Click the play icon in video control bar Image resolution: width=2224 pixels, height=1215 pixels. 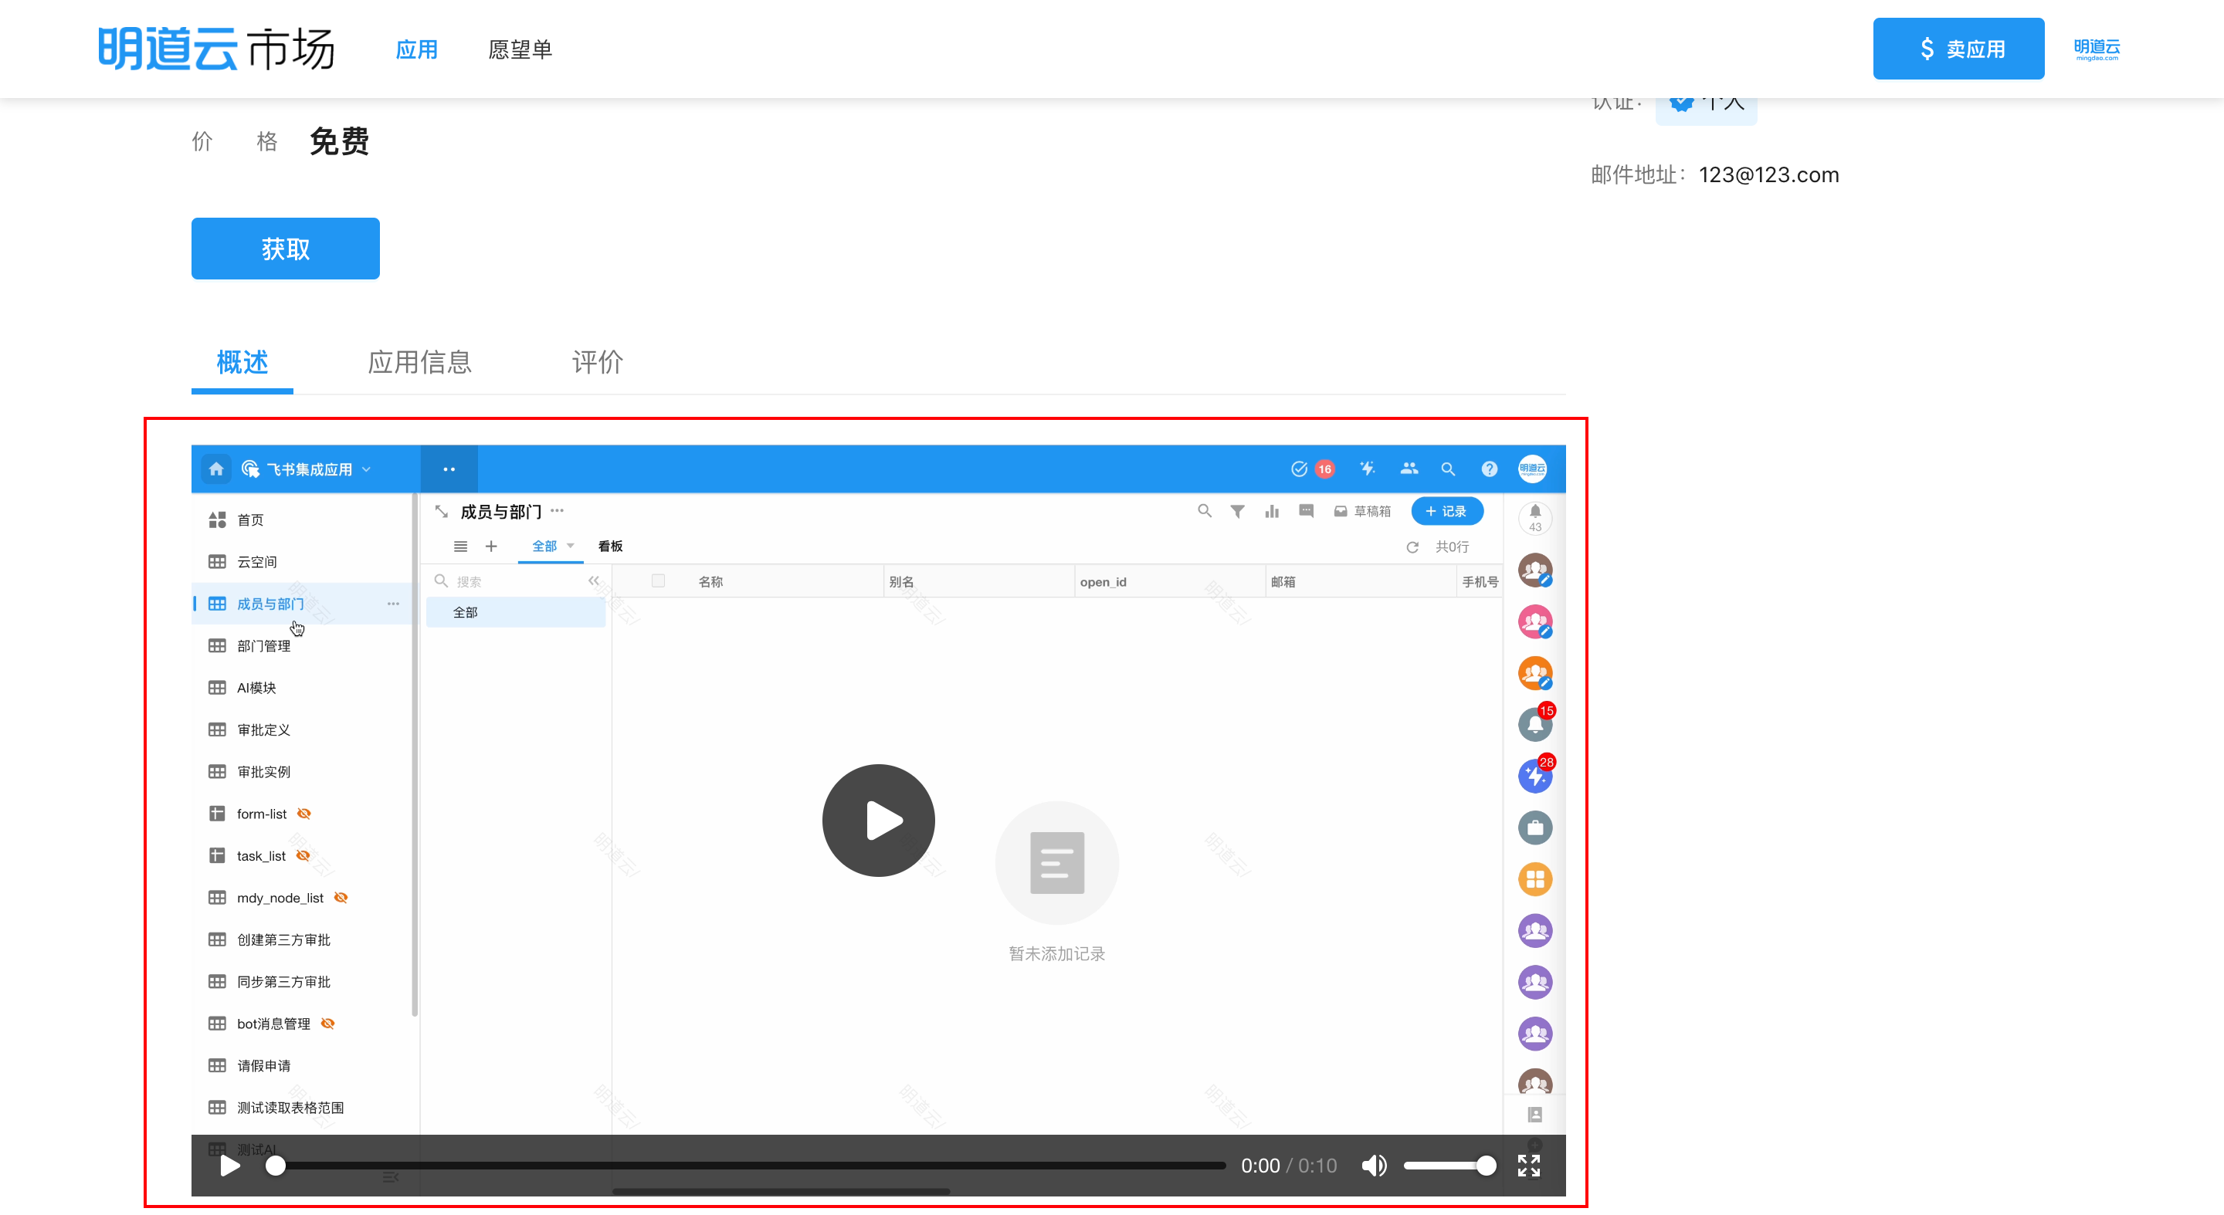coord(229,1166)
